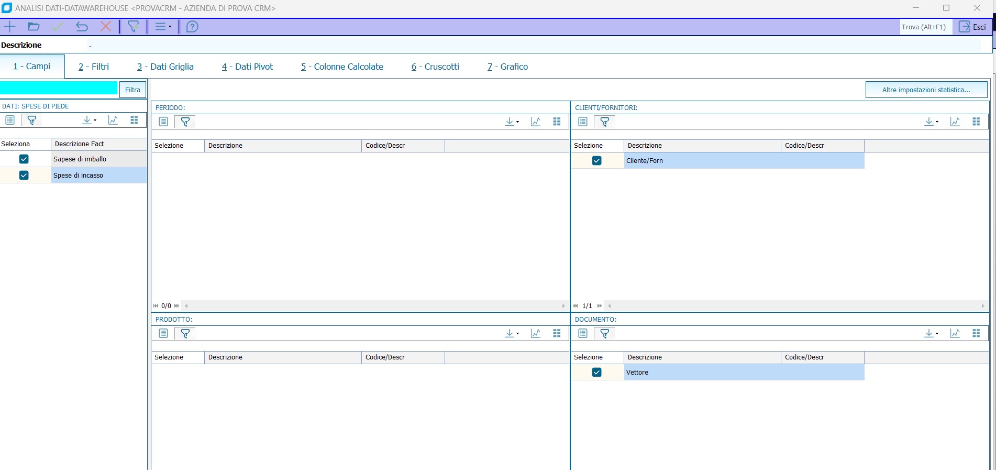The height and width of the screenshot is (470, 996).
Task: Expand the toolbar hamburger menu dropdown
Action: tap(163, 27)
